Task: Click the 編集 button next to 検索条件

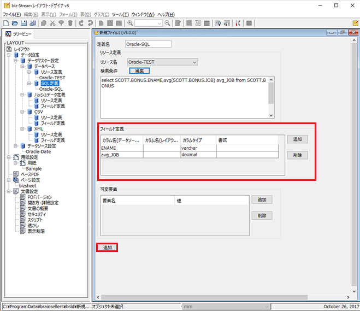Action: [139, 71]
